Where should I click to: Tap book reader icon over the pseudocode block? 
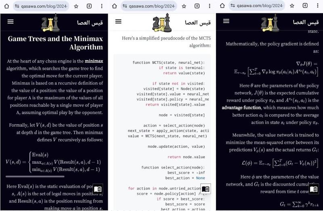[206, 189]
